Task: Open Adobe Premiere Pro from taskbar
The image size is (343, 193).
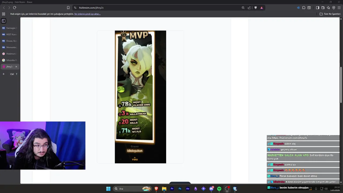Action: coord(172,189)
